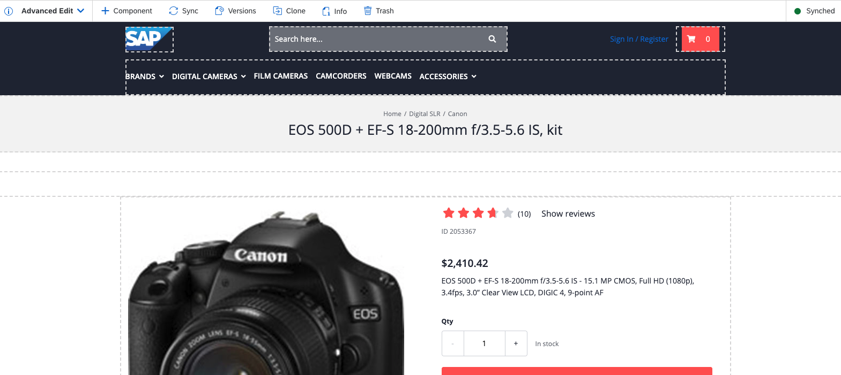
Task: Click the SAP logo
Action: [149, 39]
